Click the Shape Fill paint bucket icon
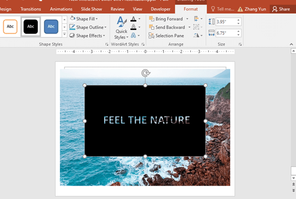Viewport: 296px width, 199px height. click(x=73, y=19)
